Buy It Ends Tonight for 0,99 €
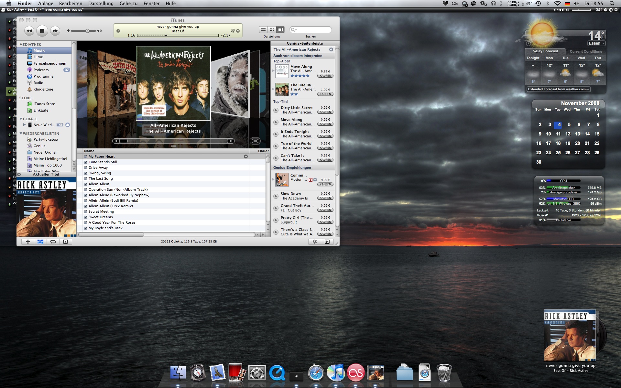The height and width of the screenshot is (388, 621). (x=325, y=136)
